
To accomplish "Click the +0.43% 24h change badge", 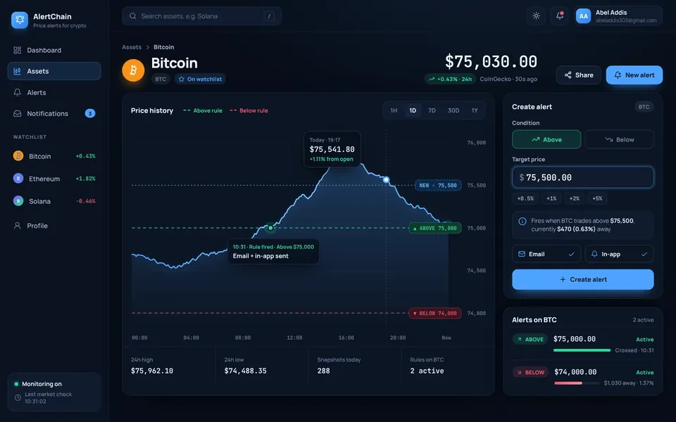I will click(450, 79).
